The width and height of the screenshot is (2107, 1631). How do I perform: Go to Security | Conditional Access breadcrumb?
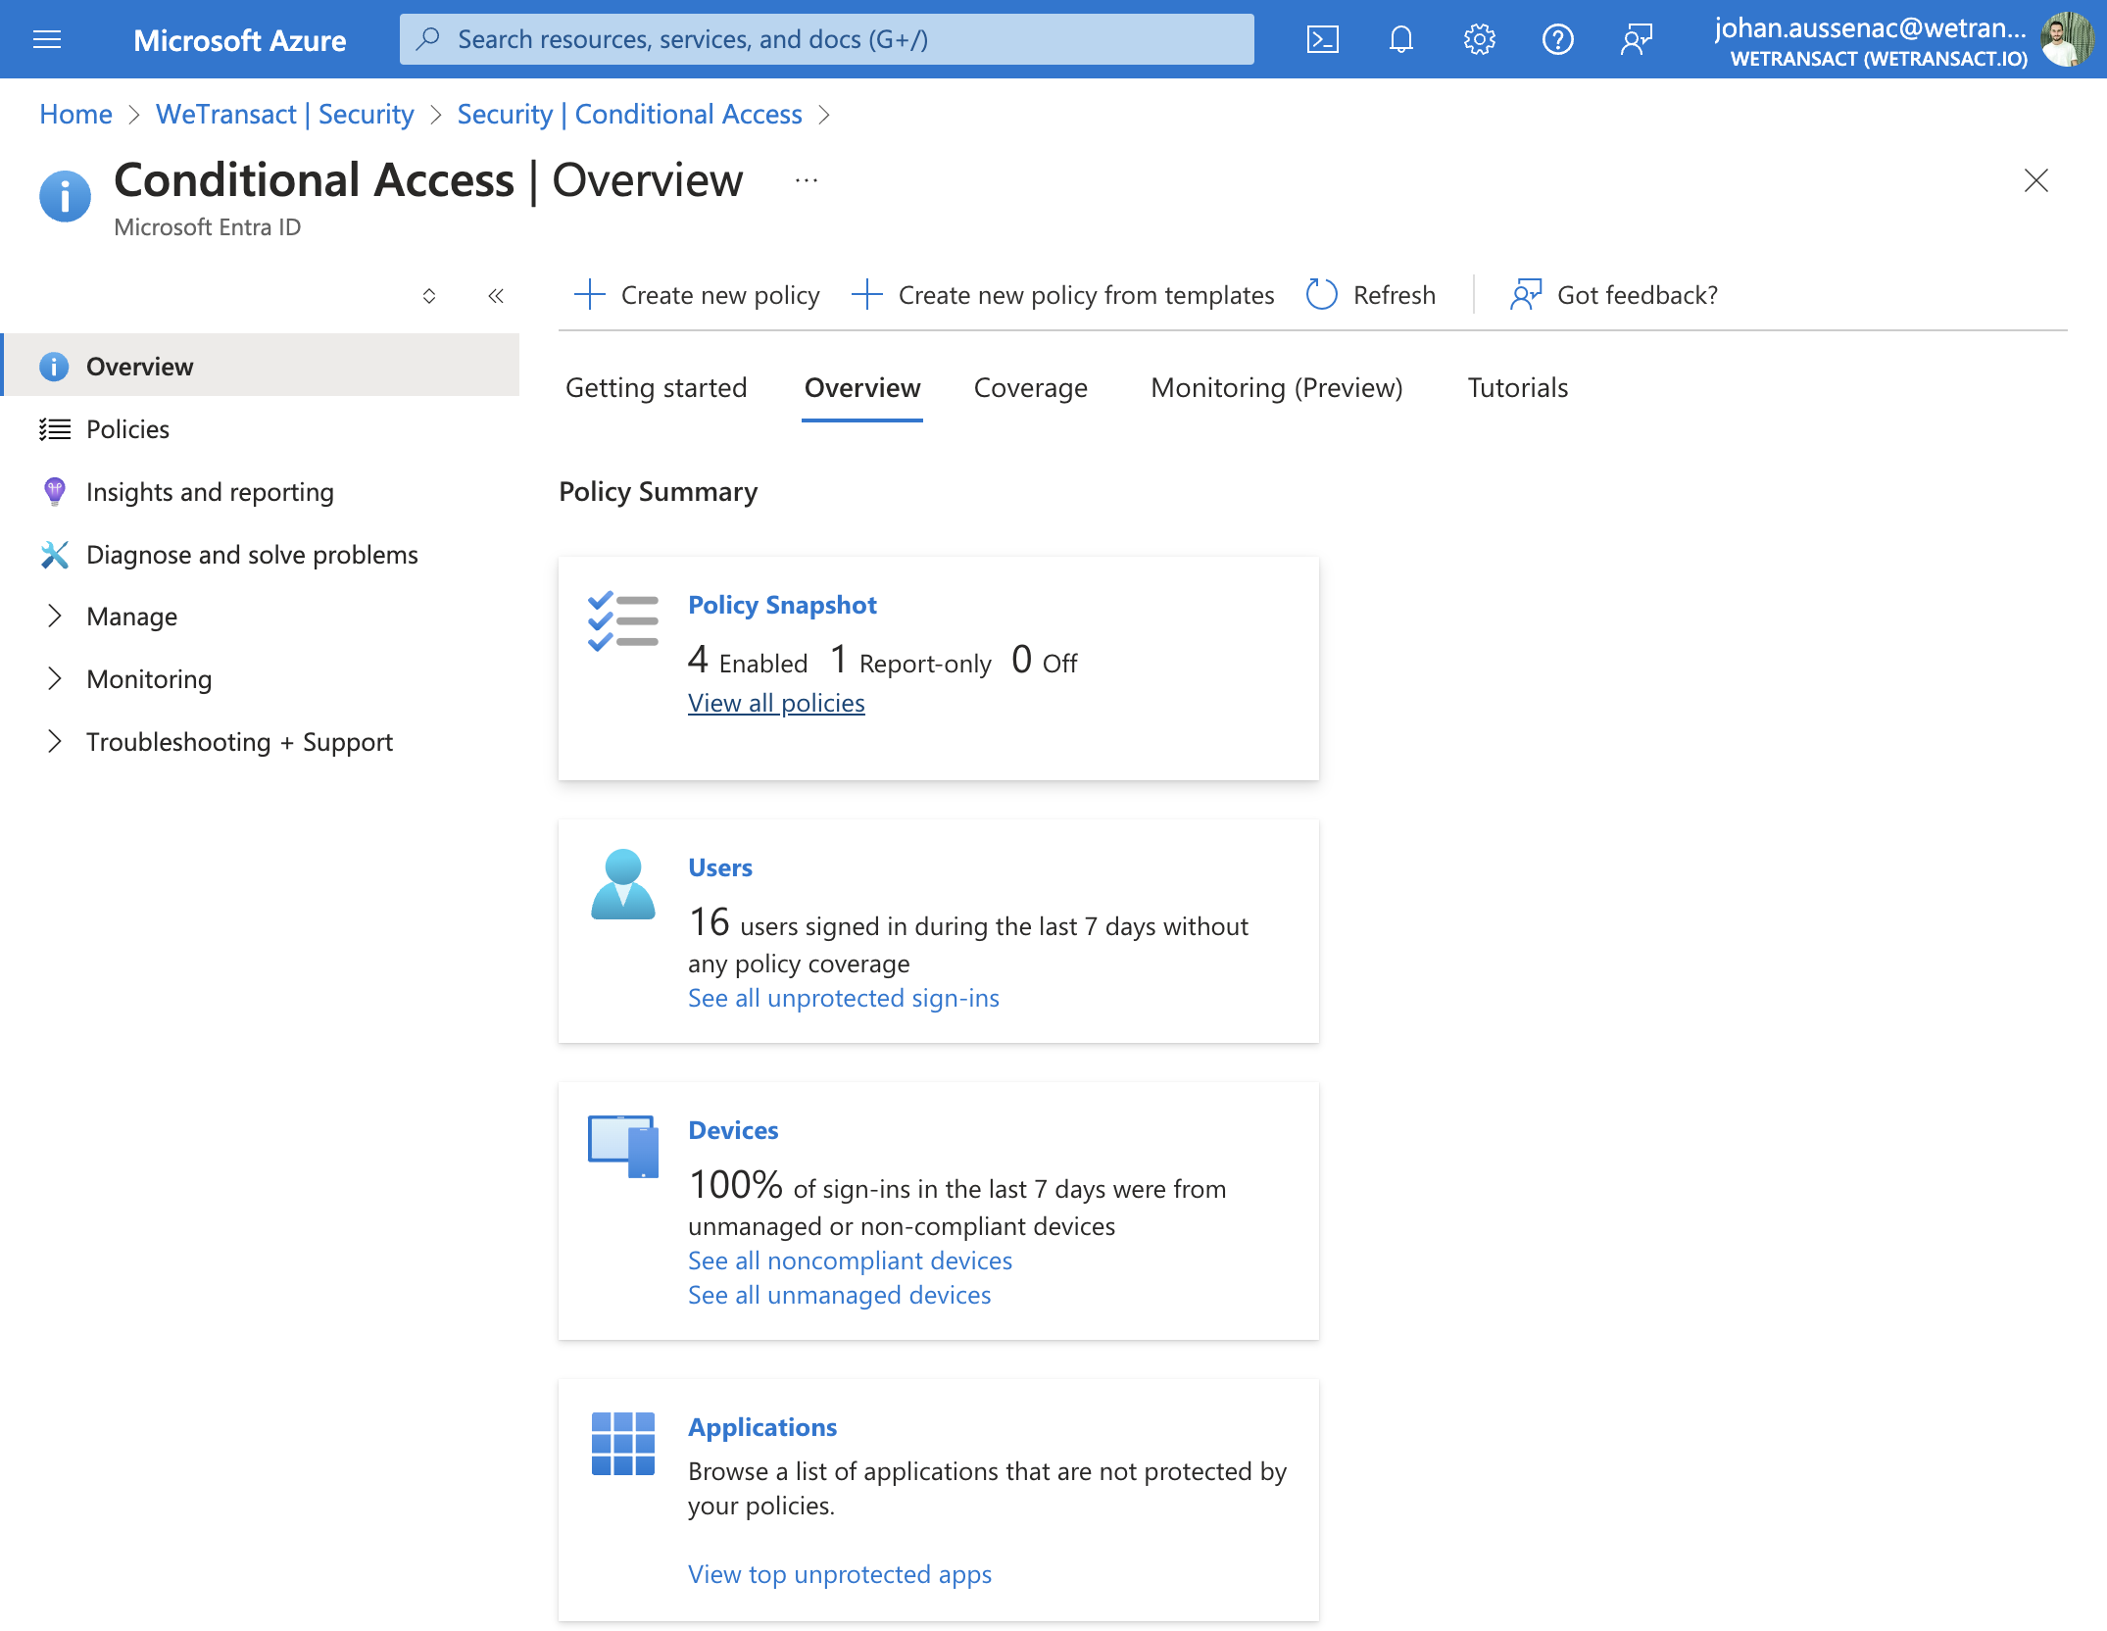(x=630, y=114)
